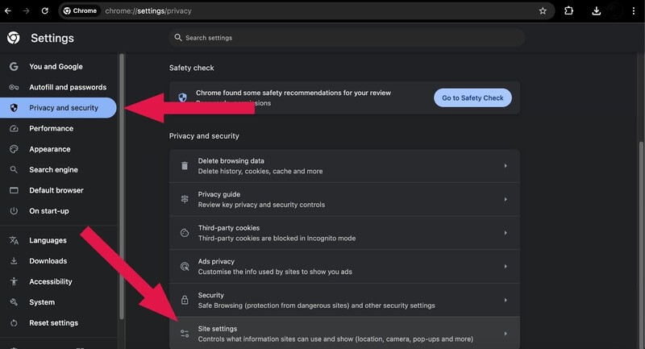
Task: Bookmark this page with the star icon
Action: pyautogui.click(x=543, y=11)
